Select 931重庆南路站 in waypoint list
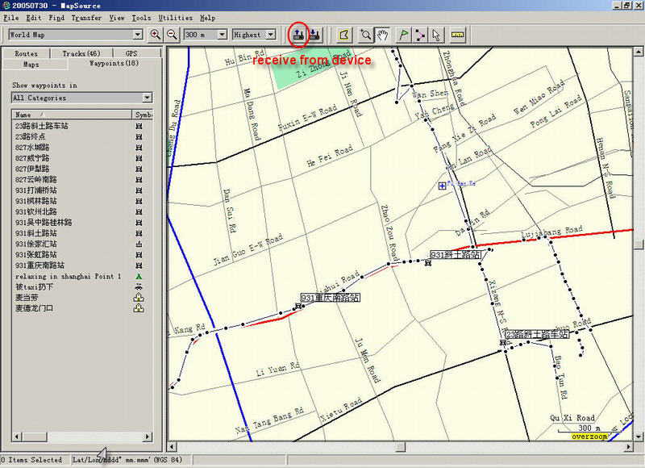This screenshot has width=645, height=468. coord(40,265)
